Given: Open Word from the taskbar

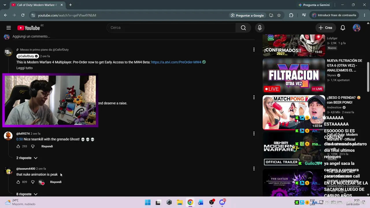Looking at the screenshot, I should [201, 203].
